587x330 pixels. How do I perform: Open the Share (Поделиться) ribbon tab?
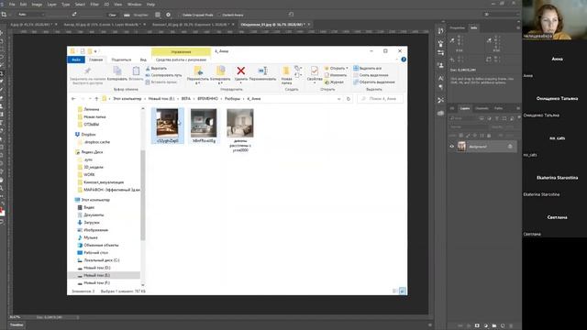click(121, 60)
